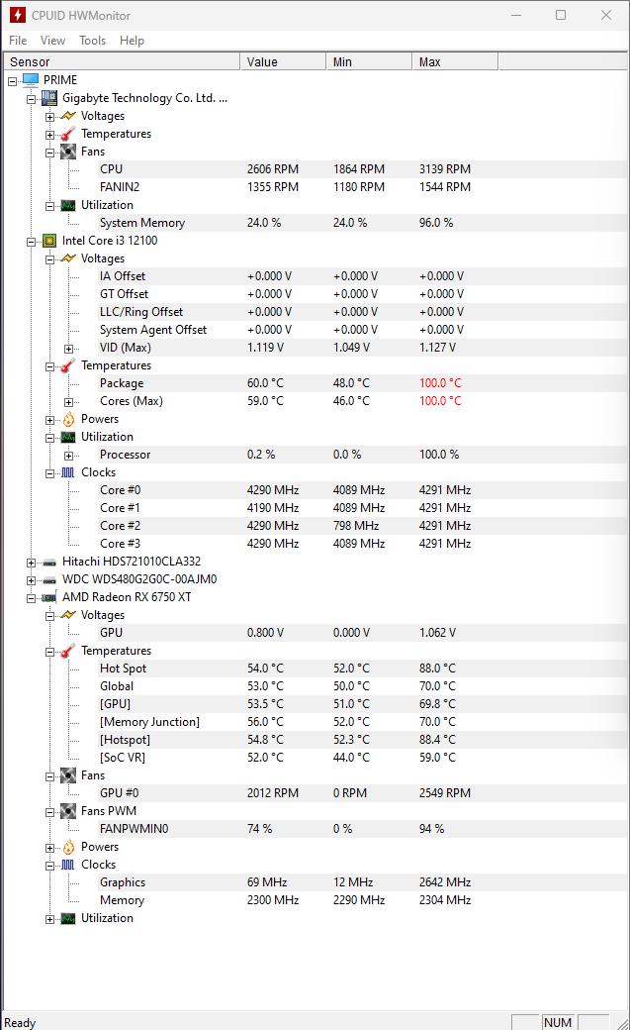Screen dimensions: 630x1030
Task: Expand the WDC WDS480G2G0C drive node
Action: pos(31,580)
